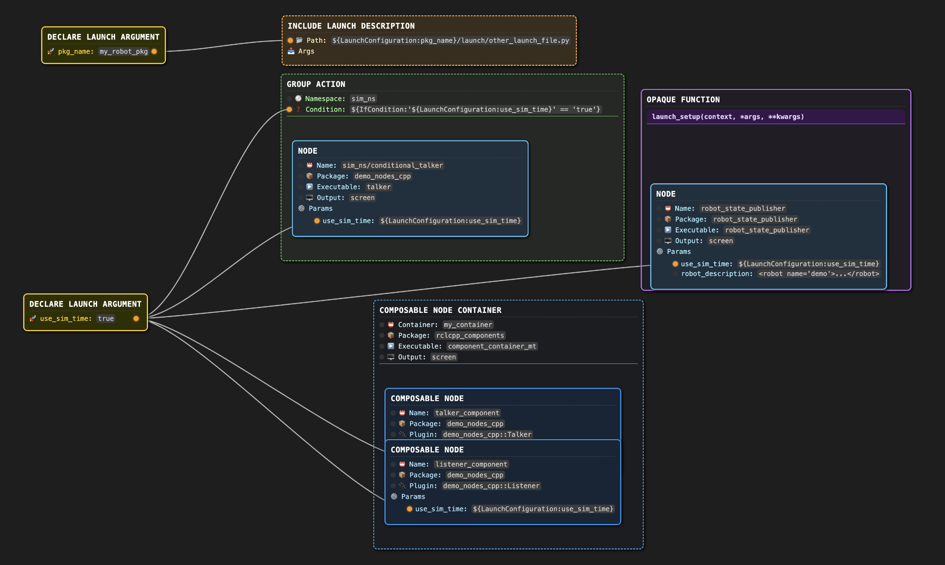Click my_robot_pkg value field
Image resolution: width=945 pixels, height=565 pixels.
click(124, 51)
